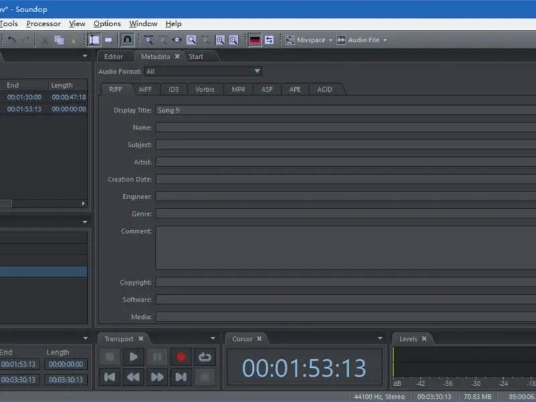This screenshot has width=536, height=402.
Task: Open the Processor menu
Action: (44, 23)
